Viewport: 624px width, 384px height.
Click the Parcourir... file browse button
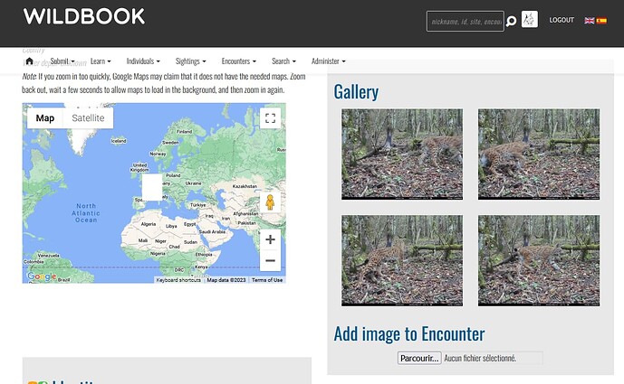click(419, 358)
